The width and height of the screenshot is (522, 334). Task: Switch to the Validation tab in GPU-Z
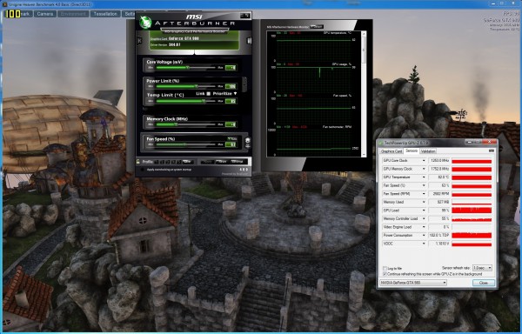(x=428, y=151)
